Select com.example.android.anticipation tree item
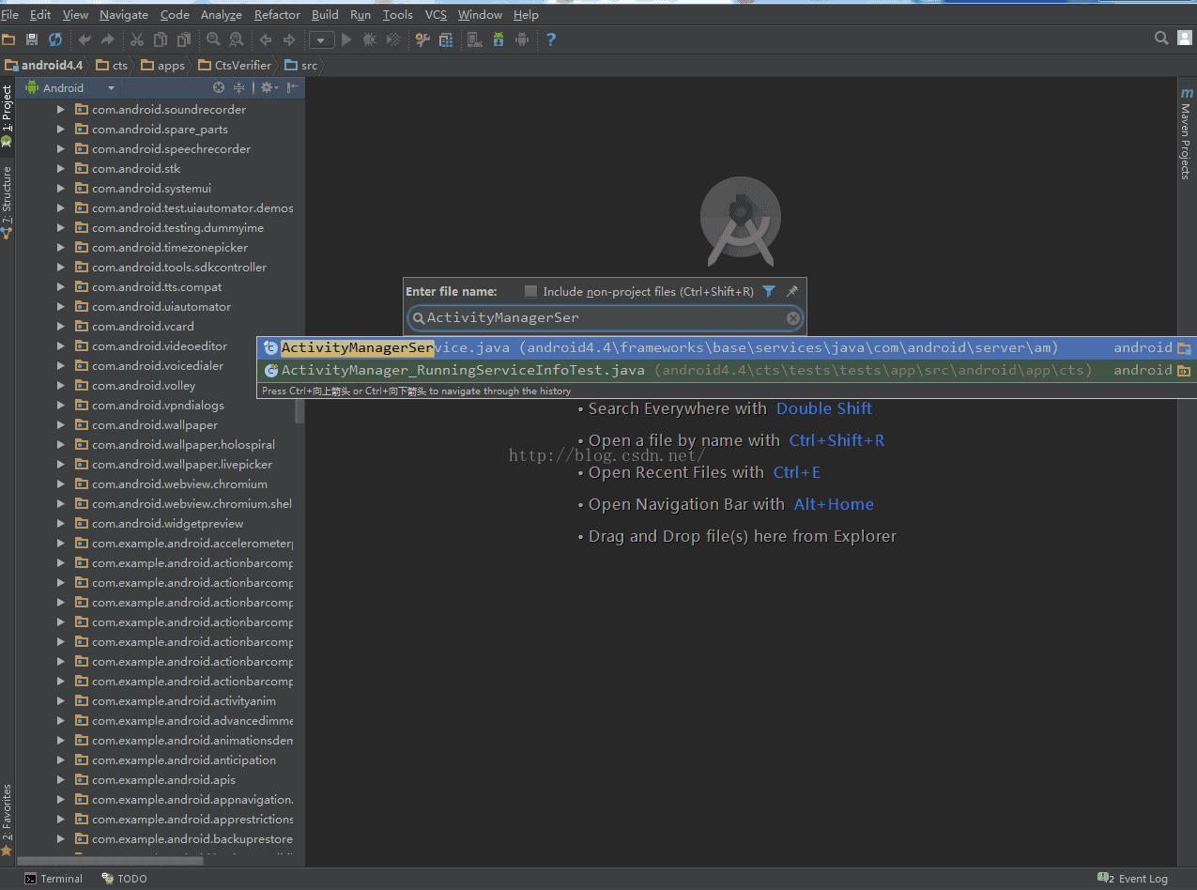The height and width of the screenshot is (890, 1197). pyautogui.click(x=184, y=760)
